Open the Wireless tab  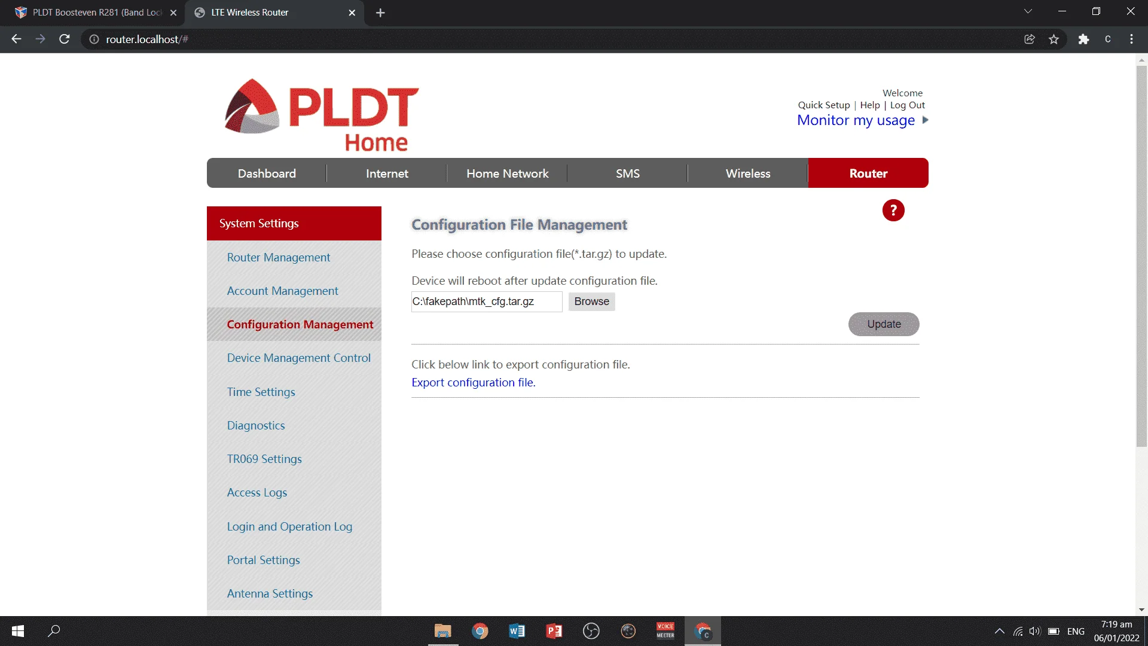pos(748,173)
